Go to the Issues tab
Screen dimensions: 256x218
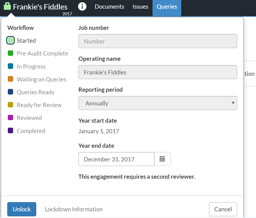[x=140, y=7]
